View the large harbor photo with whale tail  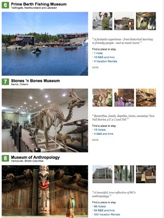(45, 44)
